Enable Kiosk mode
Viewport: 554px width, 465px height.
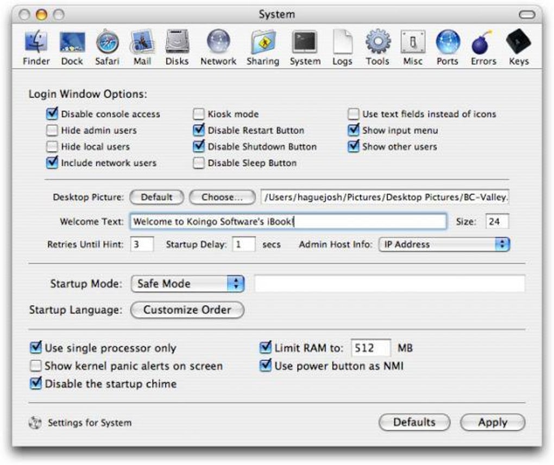click(198, 114)
